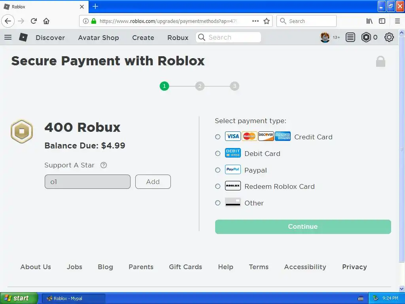Open page actions three-dot menu
Viewport: 405px width, 304px height.
(x=255, y=21)
